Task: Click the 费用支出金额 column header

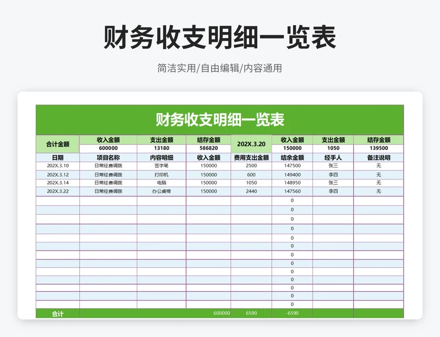Action: pyautogui.click(x=251, y=158)
